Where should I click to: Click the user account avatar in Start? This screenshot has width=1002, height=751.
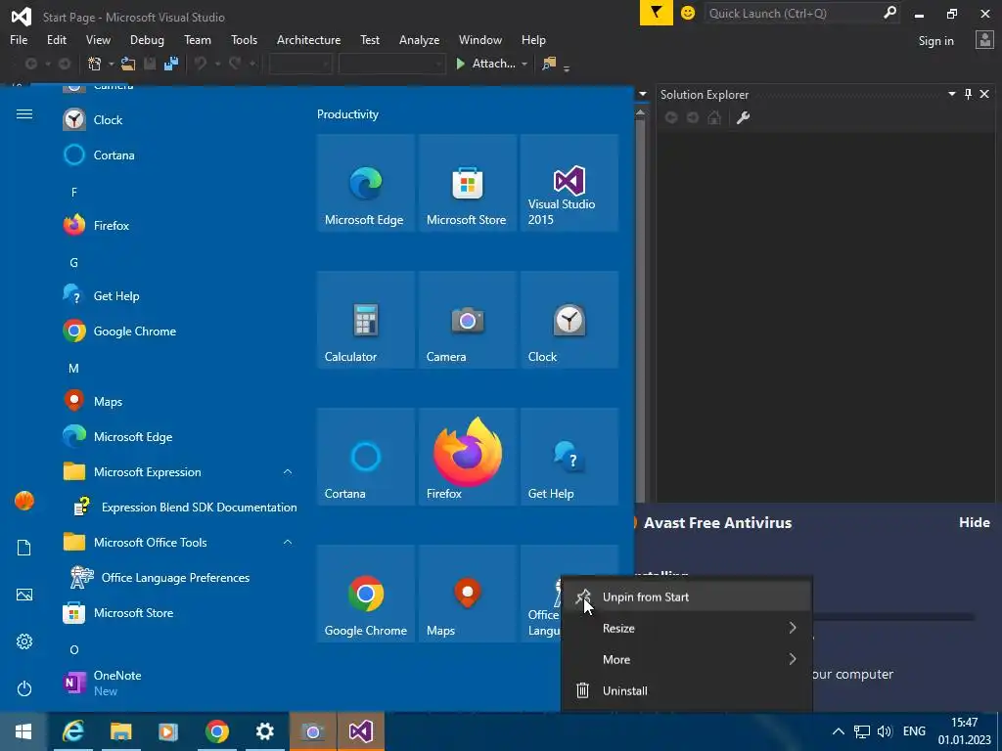(24, 501)
